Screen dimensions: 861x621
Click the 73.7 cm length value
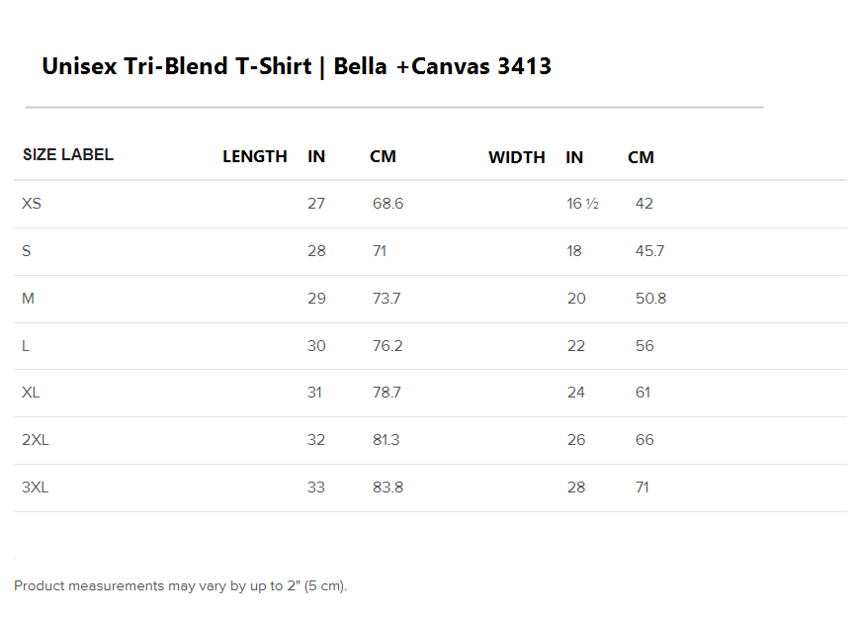click(x=387, y=299)
